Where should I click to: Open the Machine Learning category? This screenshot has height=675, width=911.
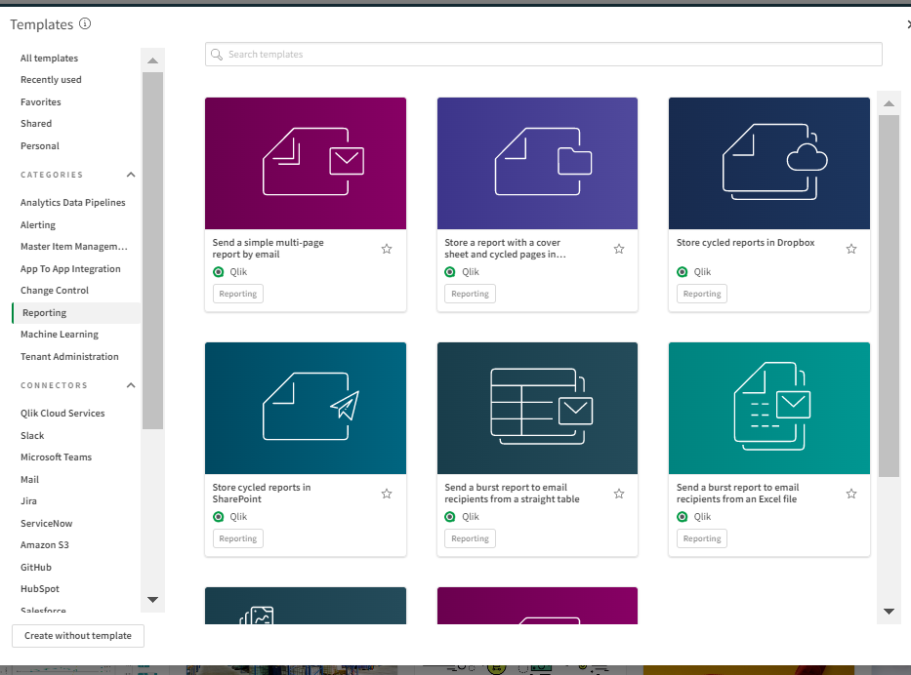[x=60, y=335]
